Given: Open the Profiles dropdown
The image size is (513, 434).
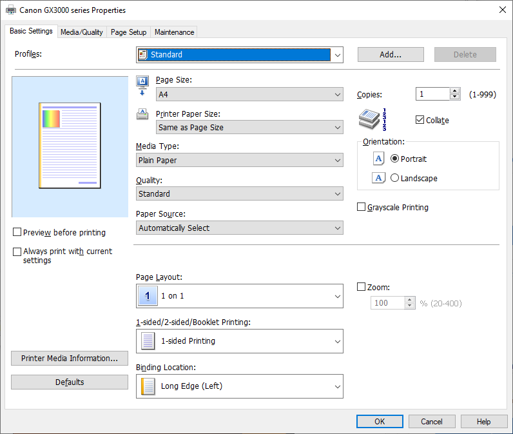Looking at the screenshot, I should [x=240, y=55].
